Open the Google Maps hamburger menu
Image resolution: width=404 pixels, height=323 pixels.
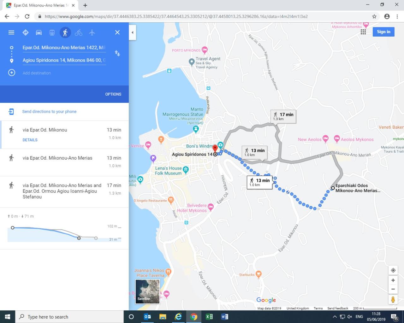tap(11, 32)
